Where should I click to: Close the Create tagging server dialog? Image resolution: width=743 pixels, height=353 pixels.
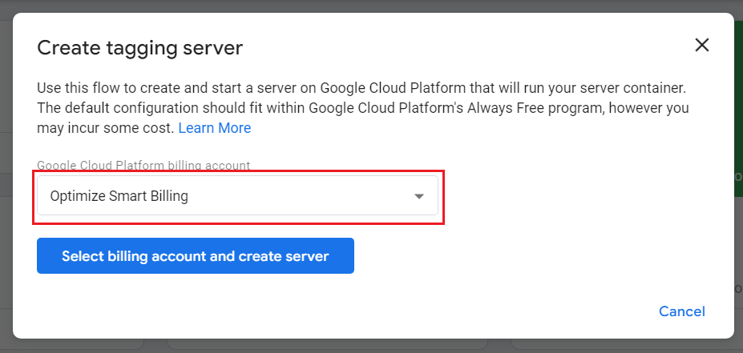point(702,45)
